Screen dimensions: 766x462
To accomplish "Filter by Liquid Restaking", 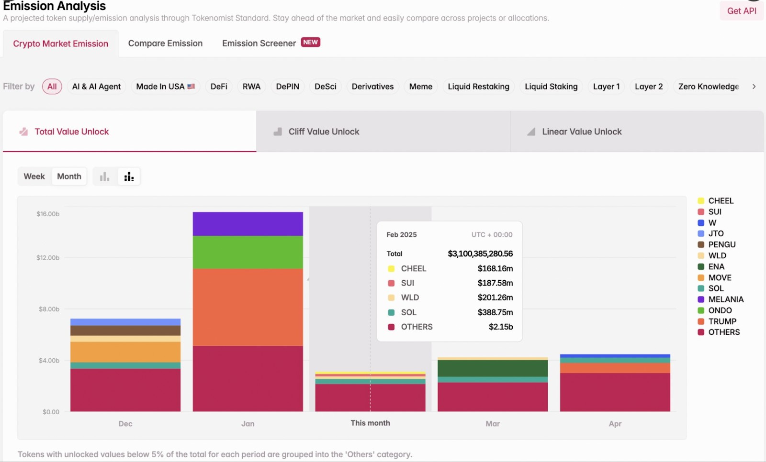I will 478,87.
